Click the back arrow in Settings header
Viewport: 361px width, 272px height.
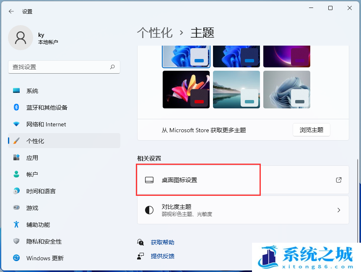pos(11,11)
